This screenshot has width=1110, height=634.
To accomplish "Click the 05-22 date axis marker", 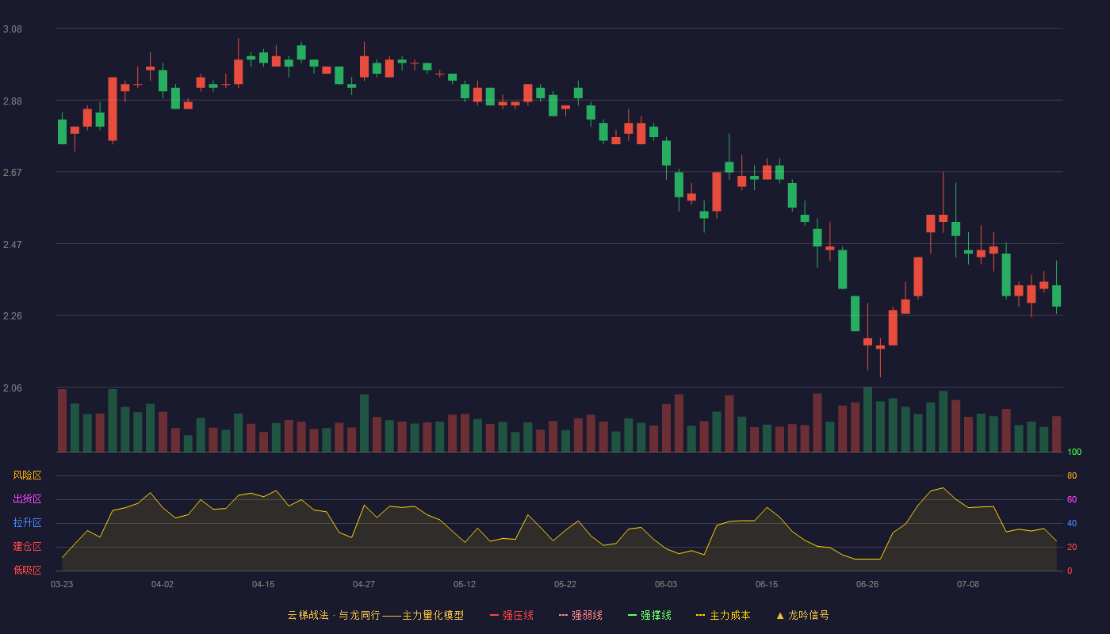I will pyautogui.click(x=565, y=584).
